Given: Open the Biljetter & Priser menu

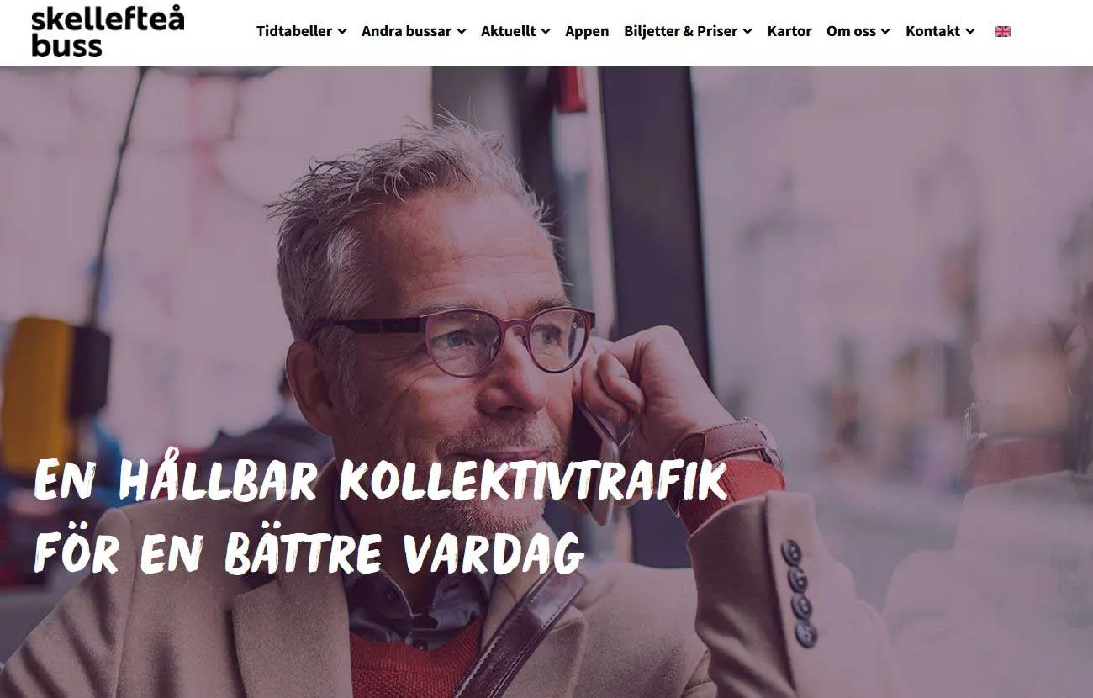Looking at the screenshot, I should (681, 31).
